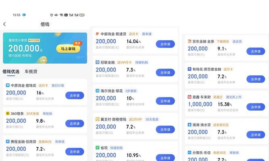Screen dimensions: 269x161
Task: Tap 分期乐·乐信 logo icon
Action: point(190,153)
